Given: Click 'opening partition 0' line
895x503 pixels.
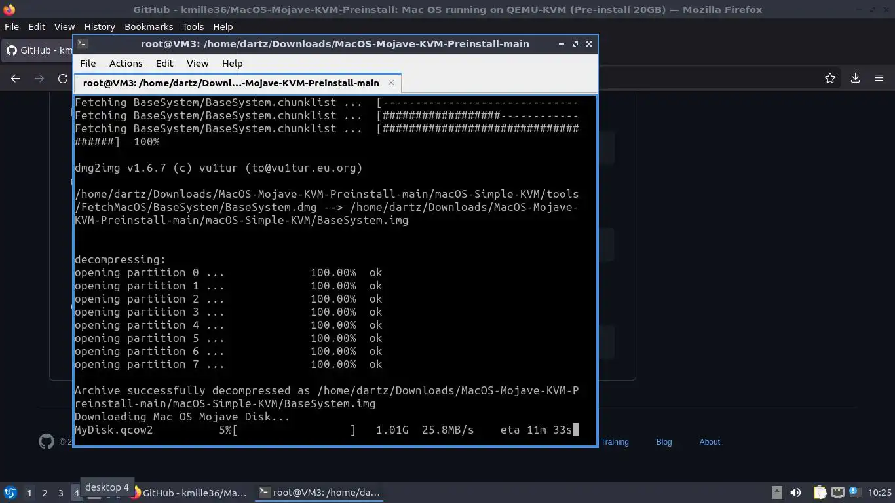Looking at the screenshot, I should 228,272.
